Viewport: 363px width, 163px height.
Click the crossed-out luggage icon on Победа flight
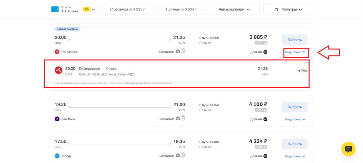[182, 155]
